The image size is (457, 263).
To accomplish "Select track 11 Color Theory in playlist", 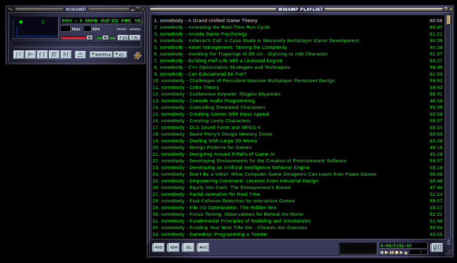I will [190, 87].
